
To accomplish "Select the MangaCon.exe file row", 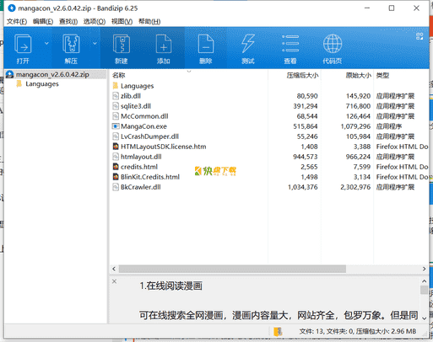I will 269,126.
